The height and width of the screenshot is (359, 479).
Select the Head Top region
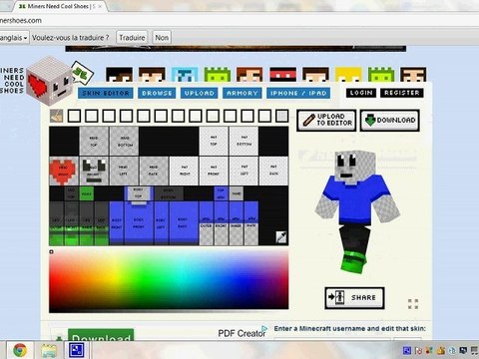(x=94, y=141)
